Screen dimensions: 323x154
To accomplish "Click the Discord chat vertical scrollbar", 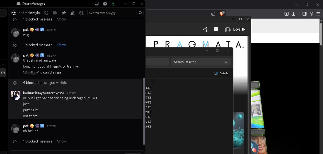I will coord(144,111).
